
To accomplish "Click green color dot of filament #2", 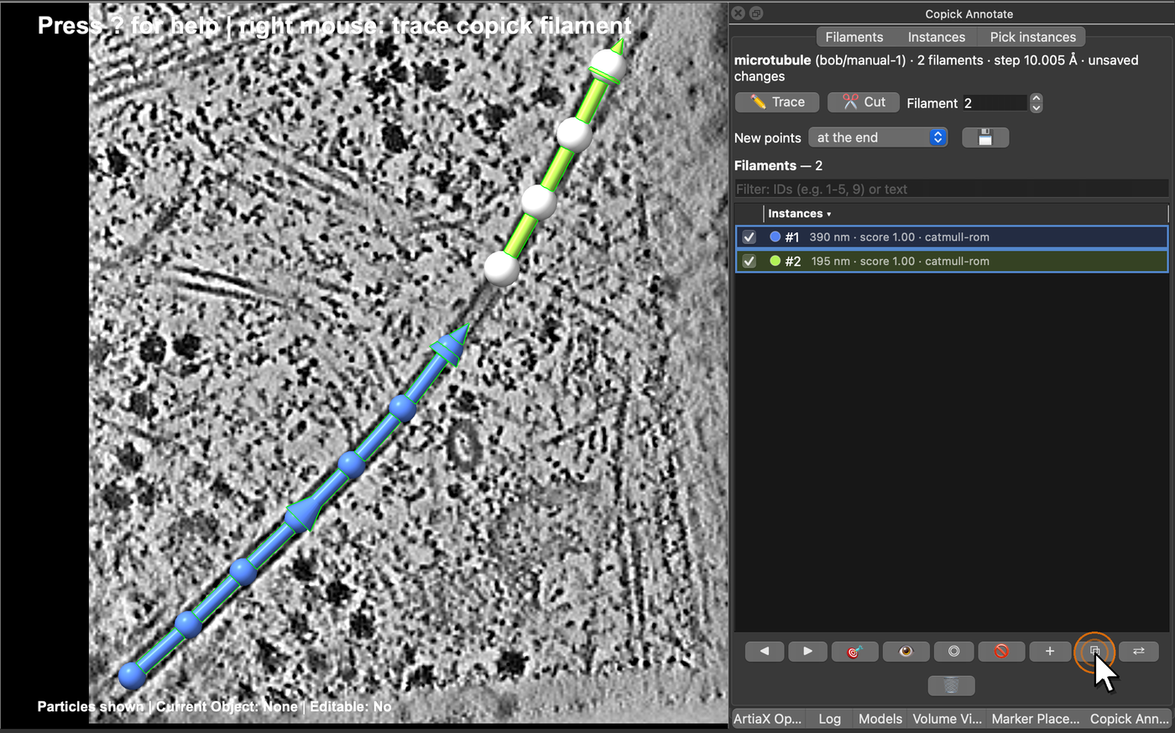I will pyautogui.click(x=775, y=262).
